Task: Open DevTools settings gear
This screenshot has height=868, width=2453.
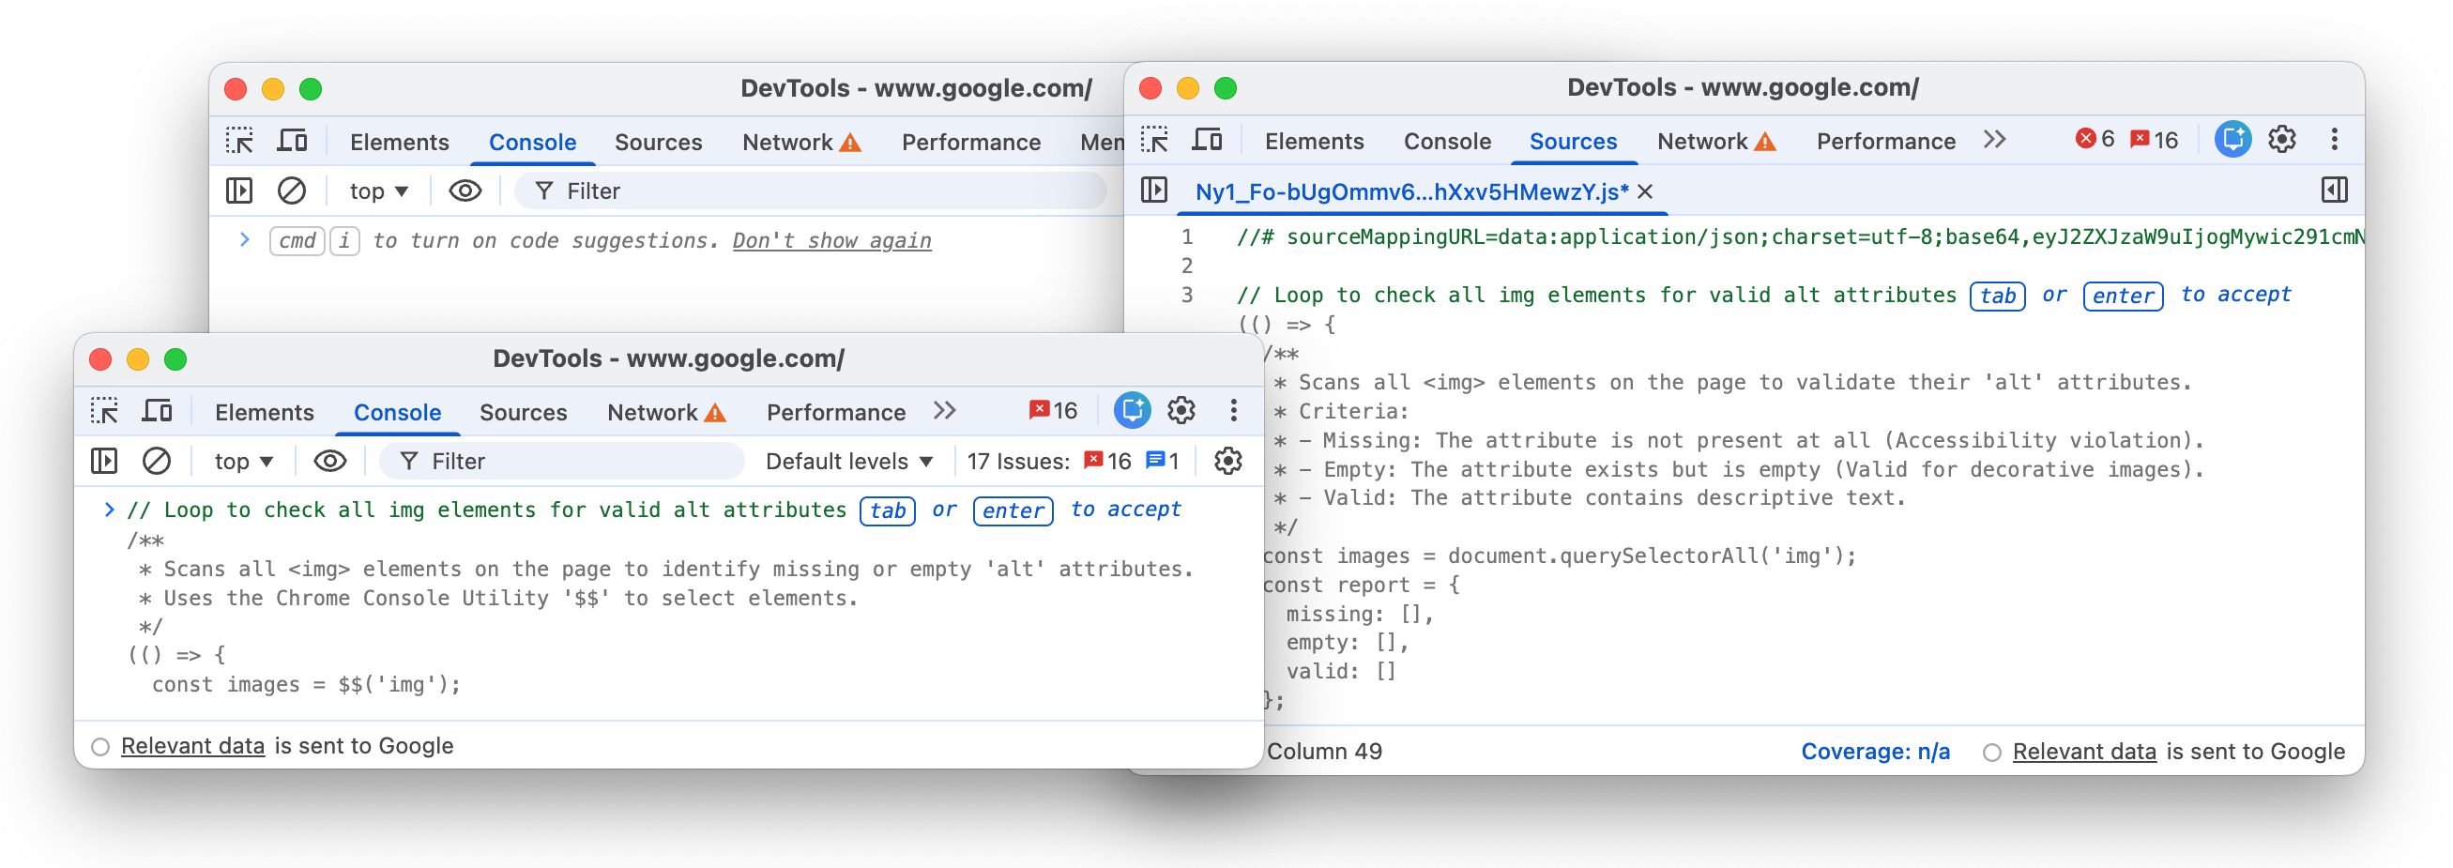Action: [1181, 411]
